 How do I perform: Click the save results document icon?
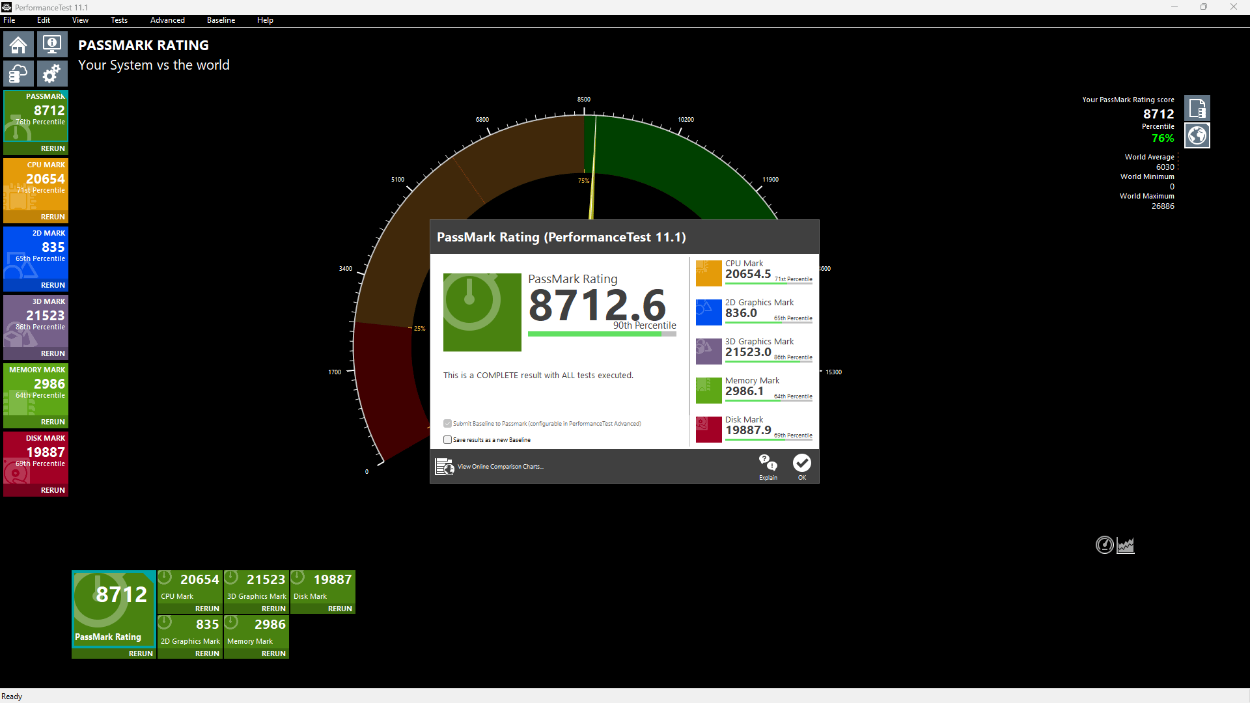click(1197, 108)
